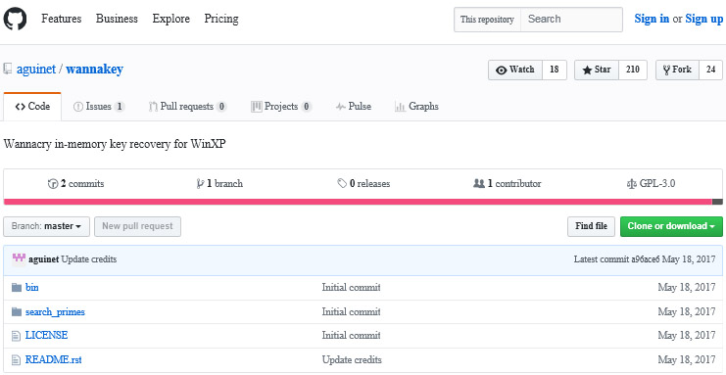Viewport: 726px width, 375px height.
Task: Fork the wannakey repository
Action: [x=677, y=70]
